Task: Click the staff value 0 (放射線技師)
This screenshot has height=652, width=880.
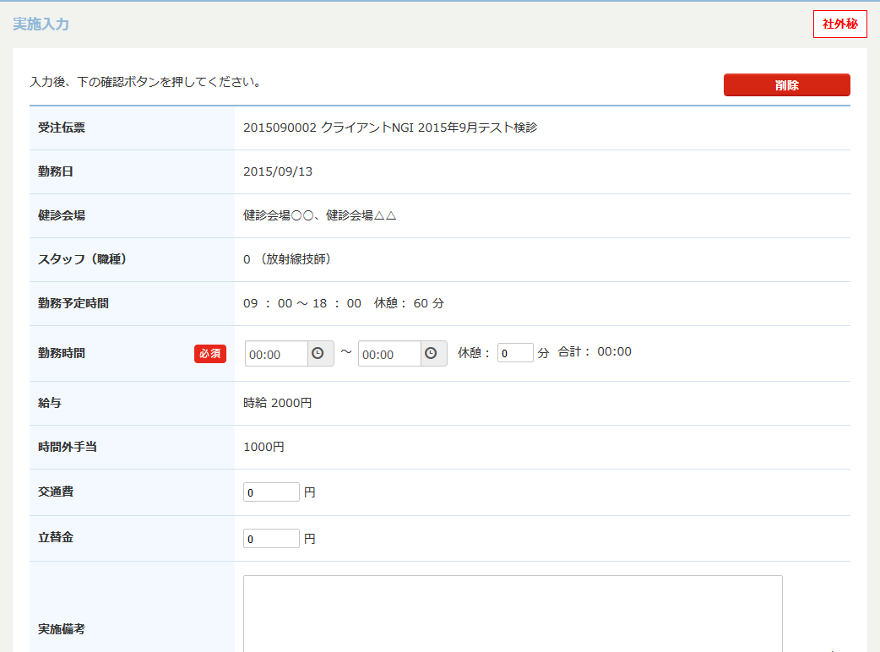Action: click(287, 259)
